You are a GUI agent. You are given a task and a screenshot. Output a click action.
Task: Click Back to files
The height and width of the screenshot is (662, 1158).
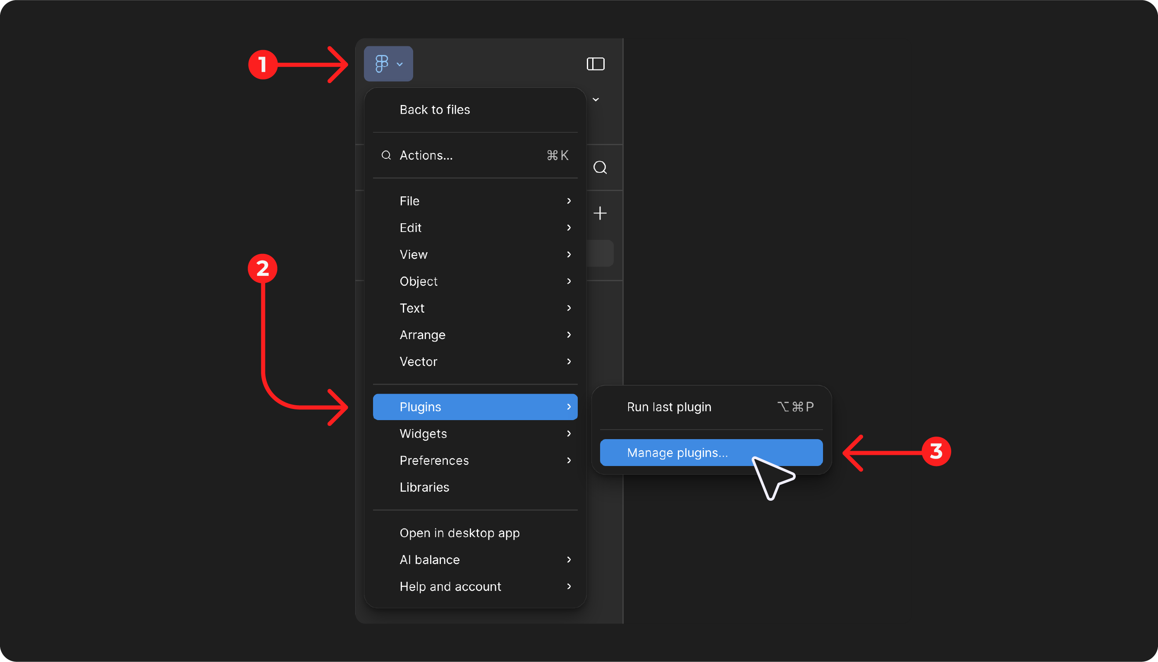(434, 110)
